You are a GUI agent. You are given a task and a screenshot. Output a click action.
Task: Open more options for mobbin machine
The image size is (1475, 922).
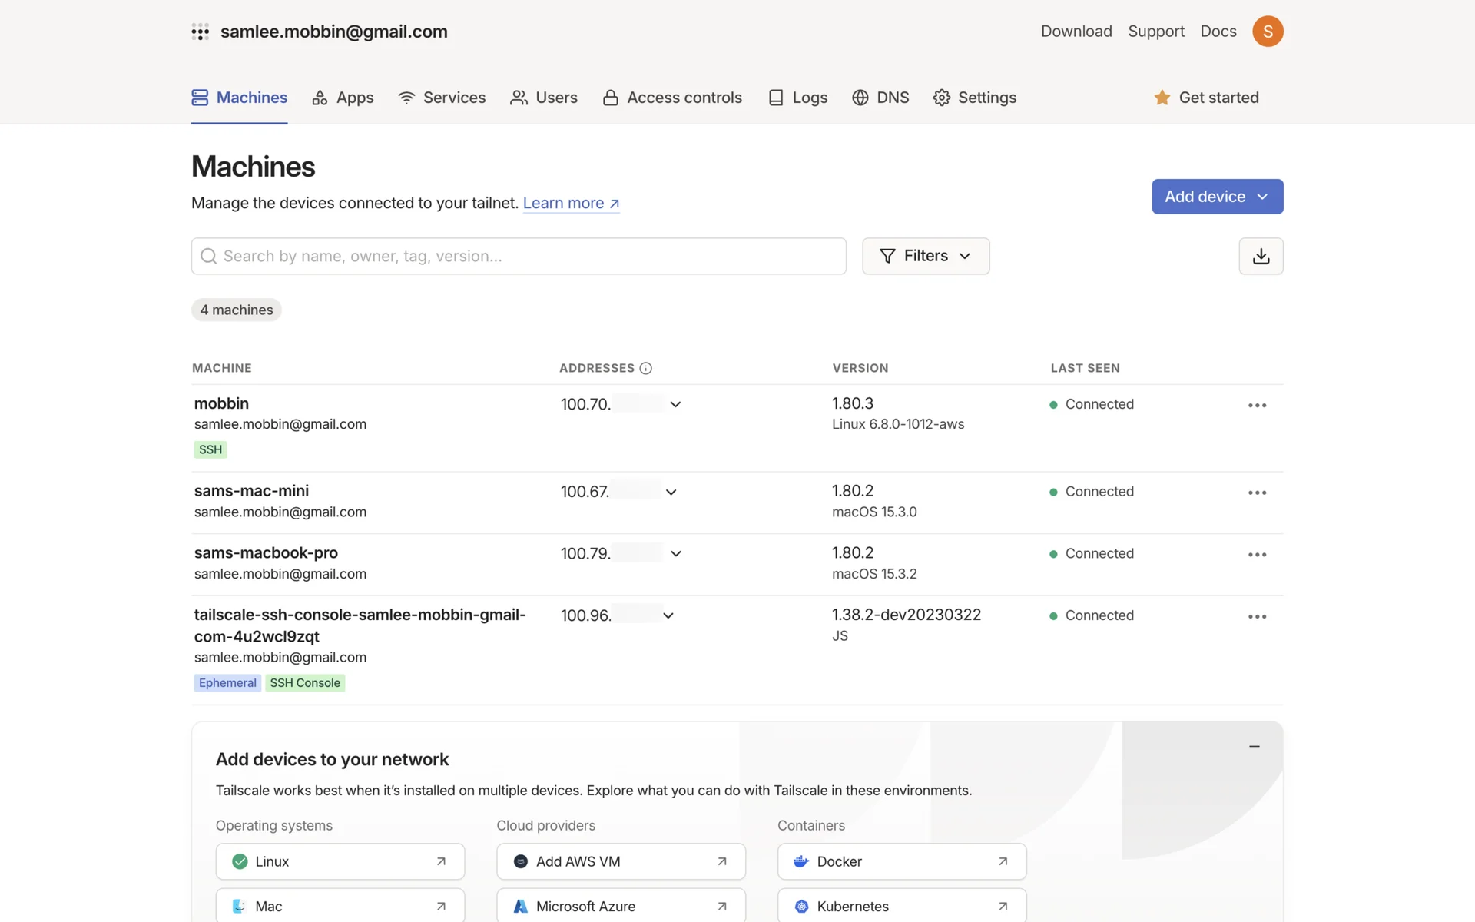point(1257,405)
